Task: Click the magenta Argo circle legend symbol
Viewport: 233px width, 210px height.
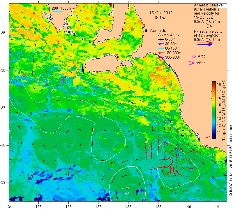Action: (194, 56)
